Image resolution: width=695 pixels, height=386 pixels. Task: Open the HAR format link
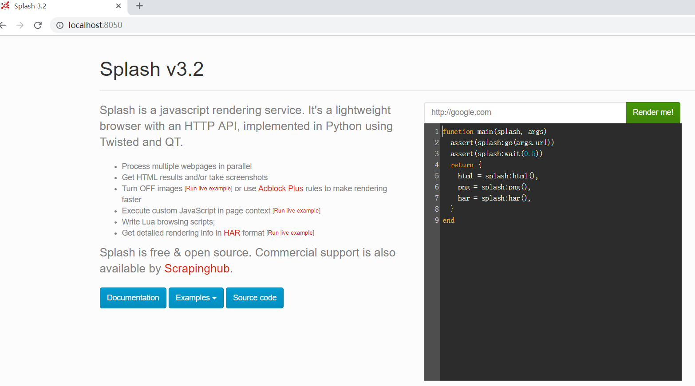pyautogui.click(x=232, y=233)
